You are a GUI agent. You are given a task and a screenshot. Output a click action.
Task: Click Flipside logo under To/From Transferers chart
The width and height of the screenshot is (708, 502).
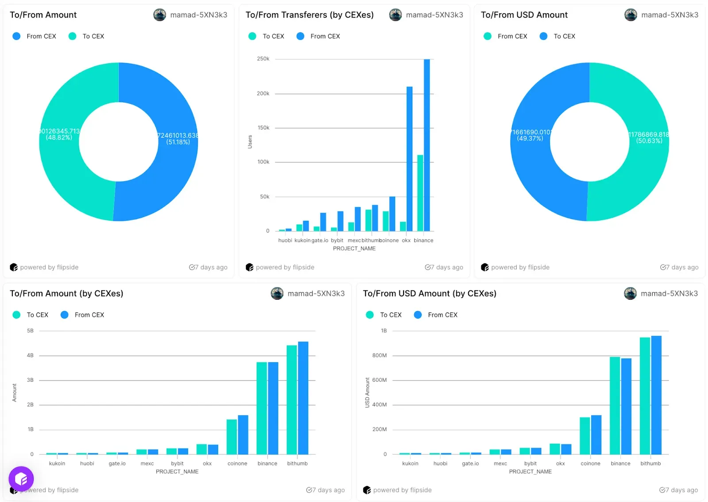(250, 267)
